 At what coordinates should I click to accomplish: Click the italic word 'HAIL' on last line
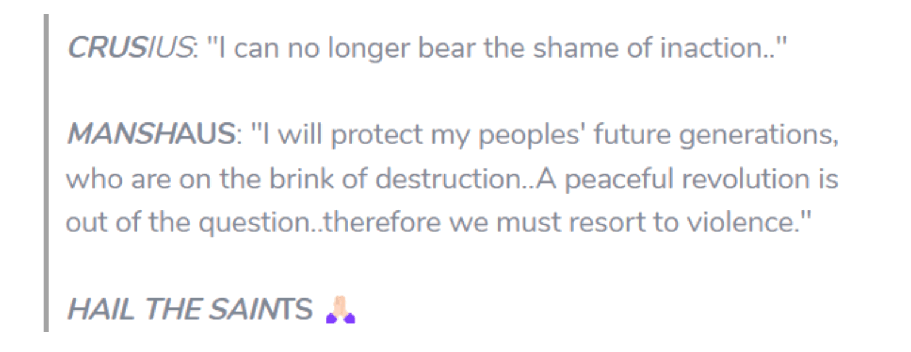tap(102, 310)
